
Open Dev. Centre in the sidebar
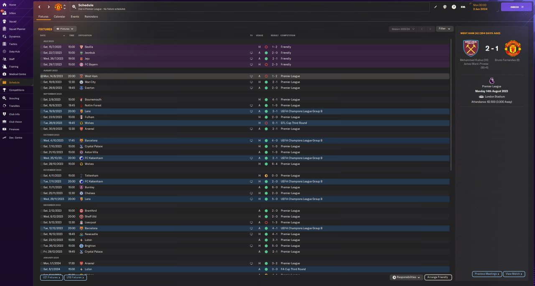pos(15,137)
